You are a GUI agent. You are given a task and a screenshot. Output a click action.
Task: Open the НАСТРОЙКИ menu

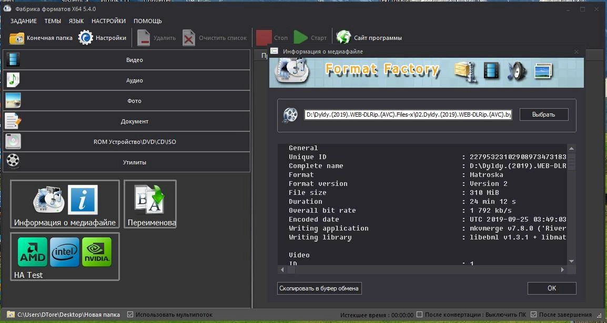108,21
